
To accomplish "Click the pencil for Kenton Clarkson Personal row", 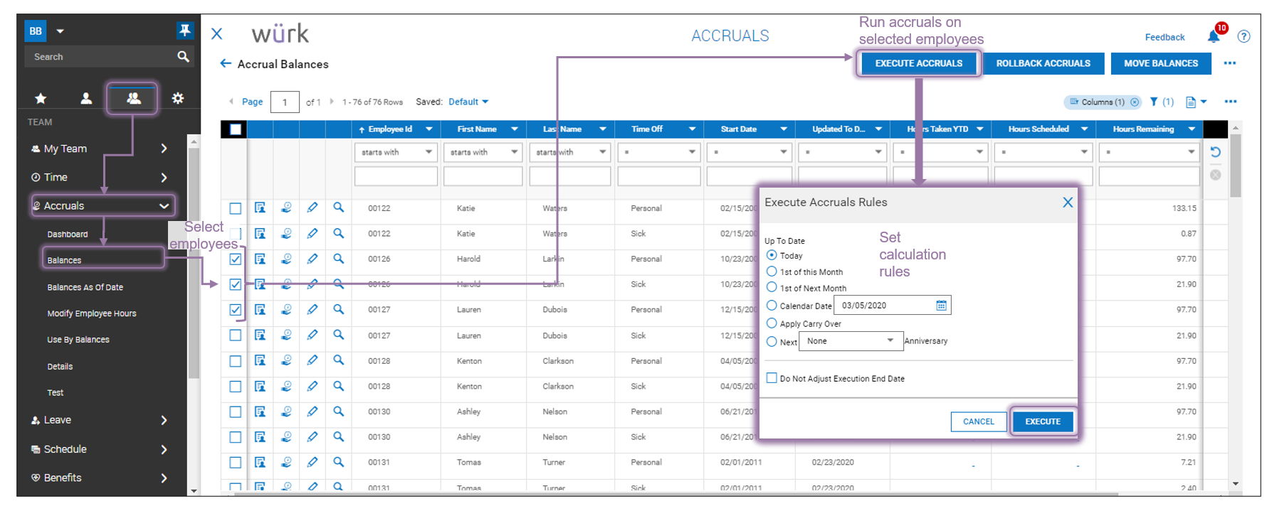I will tap(312, 360).
